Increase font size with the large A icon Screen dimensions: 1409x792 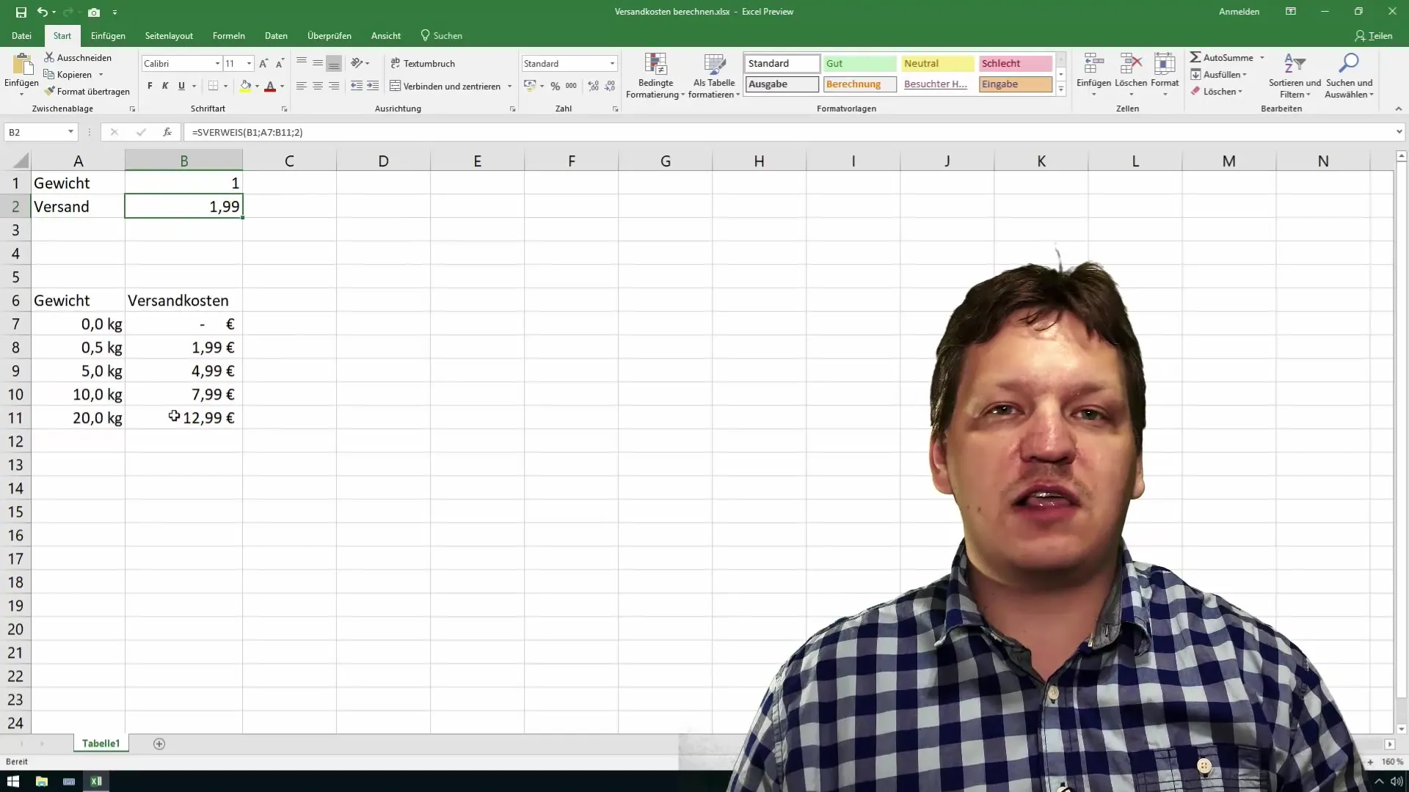click(263, 64)
